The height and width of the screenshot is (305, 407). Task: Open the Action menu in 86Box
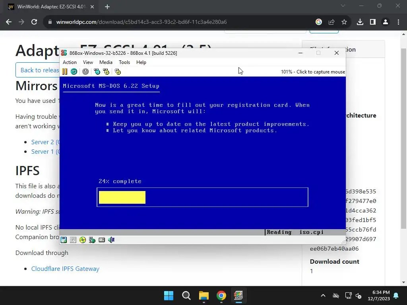[70, 62]
